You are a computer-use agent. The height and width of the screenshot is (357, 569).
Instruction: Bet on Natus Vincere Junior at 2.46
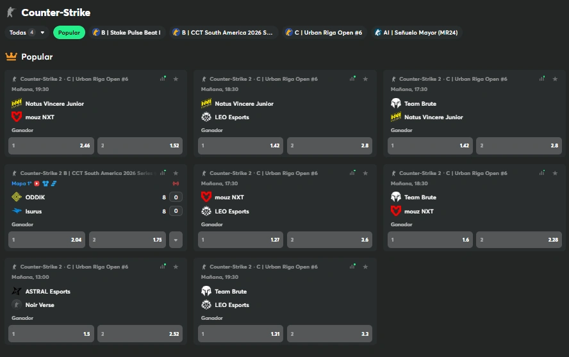(51, 145)
